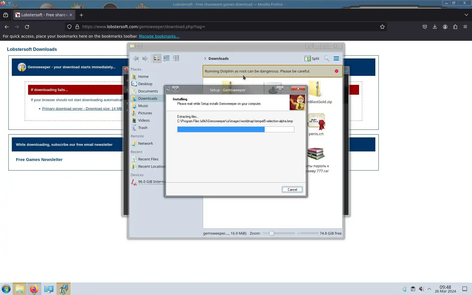Open Firefox application menu
This screenshot has height=295, width=472.
pos(465,27)
